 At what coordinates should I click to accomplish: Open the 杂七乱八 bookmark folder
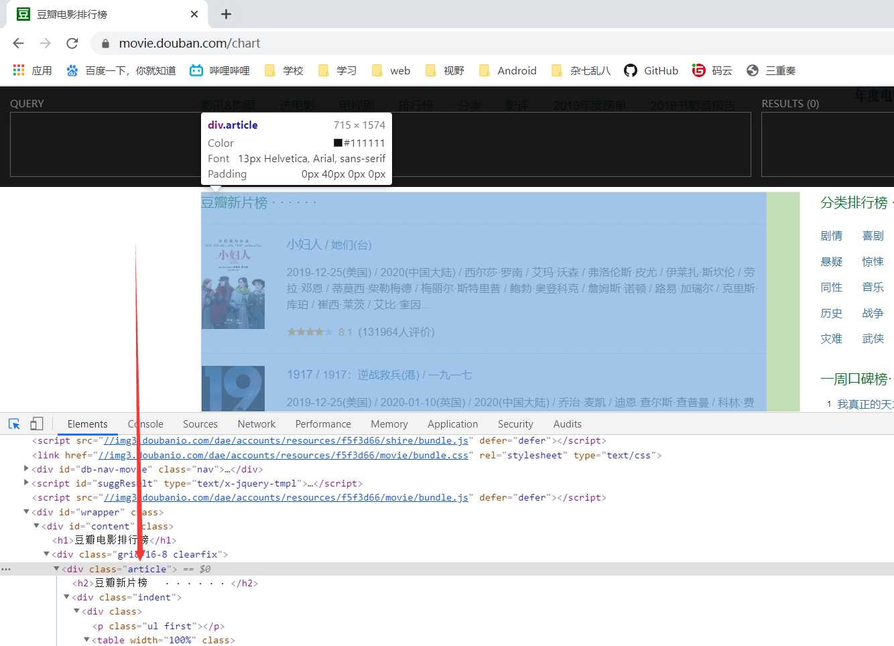[x=581, y=70]
